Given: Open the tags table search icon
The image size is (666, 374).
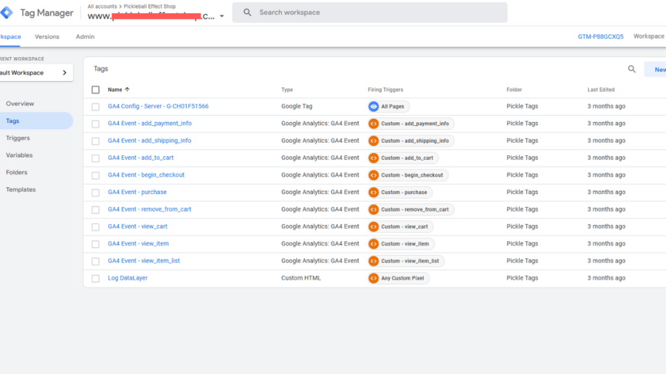Looking at the screenshot, I should [x=632, y=69].
